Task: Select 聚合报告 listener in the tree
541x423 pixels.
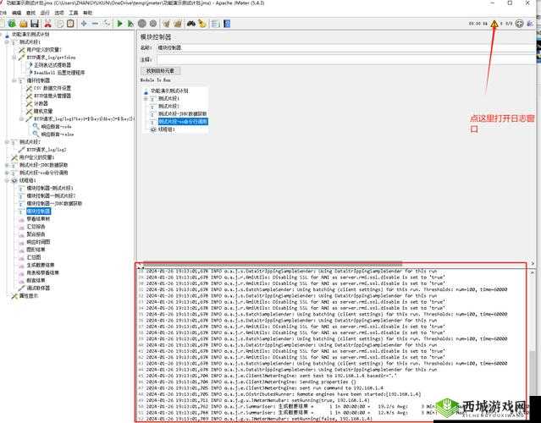Action: 39,233
